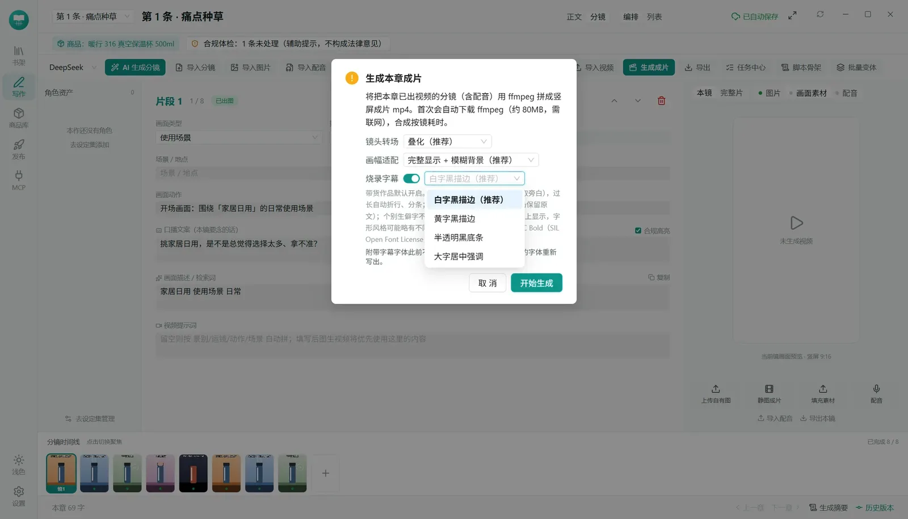Play the 未生成视频 preview play icon
This screenshot has height=519, width=908.
click(796, 223)
